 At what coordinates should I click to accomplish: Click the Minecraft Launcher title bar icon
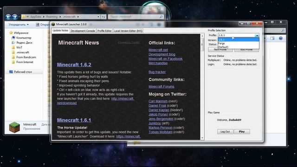pos(53,24)
